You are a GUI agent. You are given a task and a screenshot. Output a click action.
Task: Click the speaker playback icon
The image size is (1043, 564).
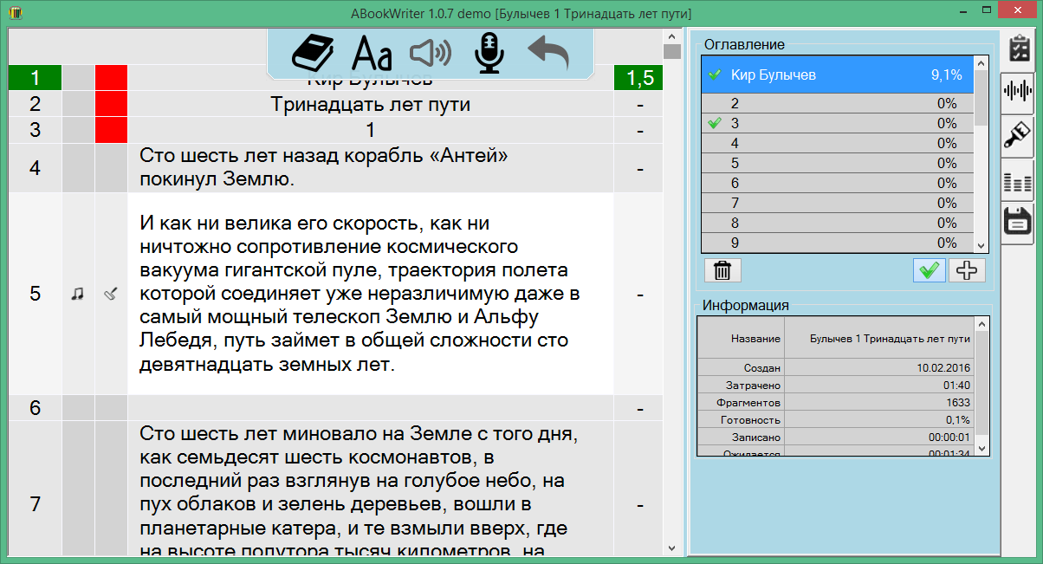431,54
